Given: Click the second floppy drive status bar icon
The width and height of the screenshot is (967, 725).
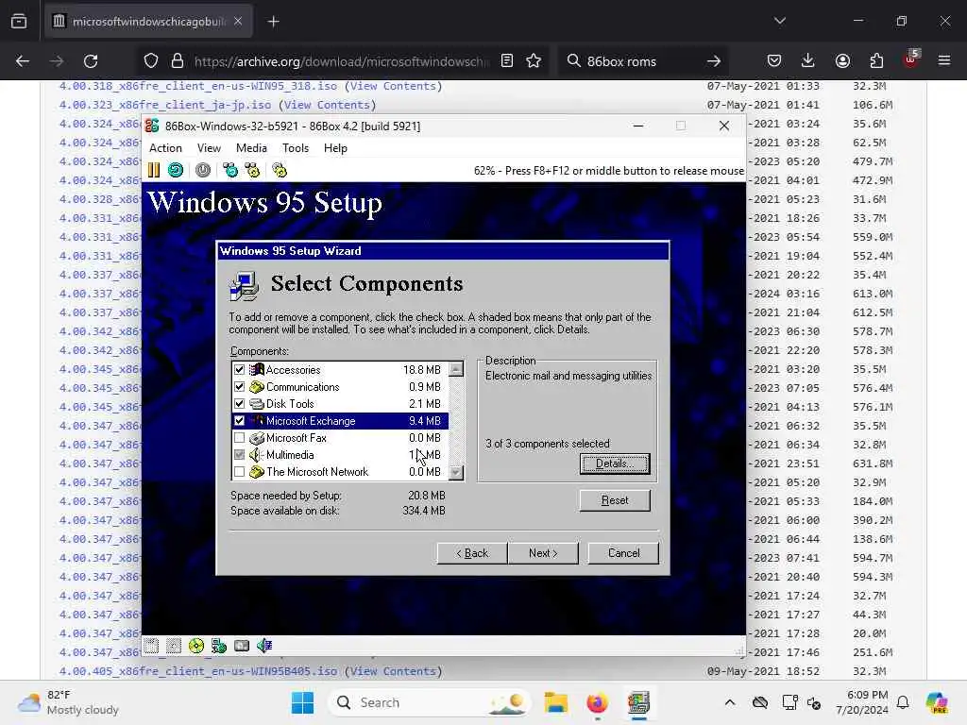Looking at the screenshot, I should (174, 646).
